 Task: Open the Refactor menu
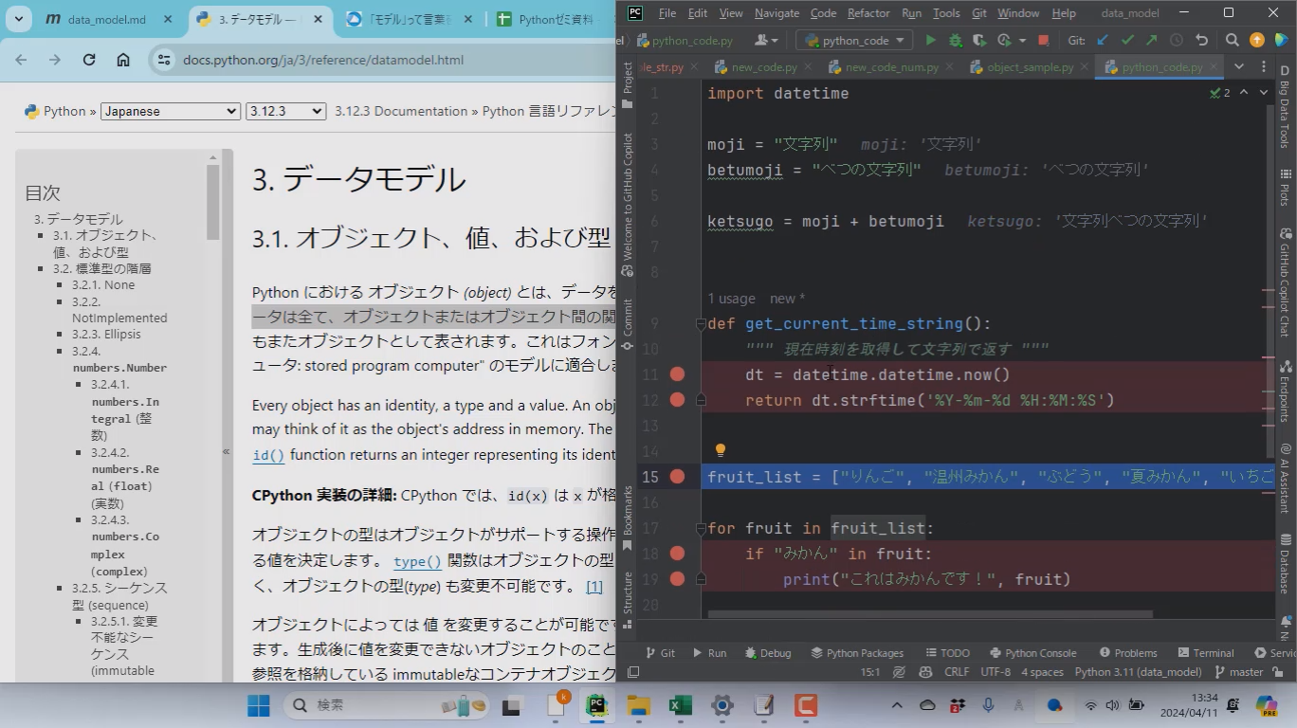click(868, 13)
